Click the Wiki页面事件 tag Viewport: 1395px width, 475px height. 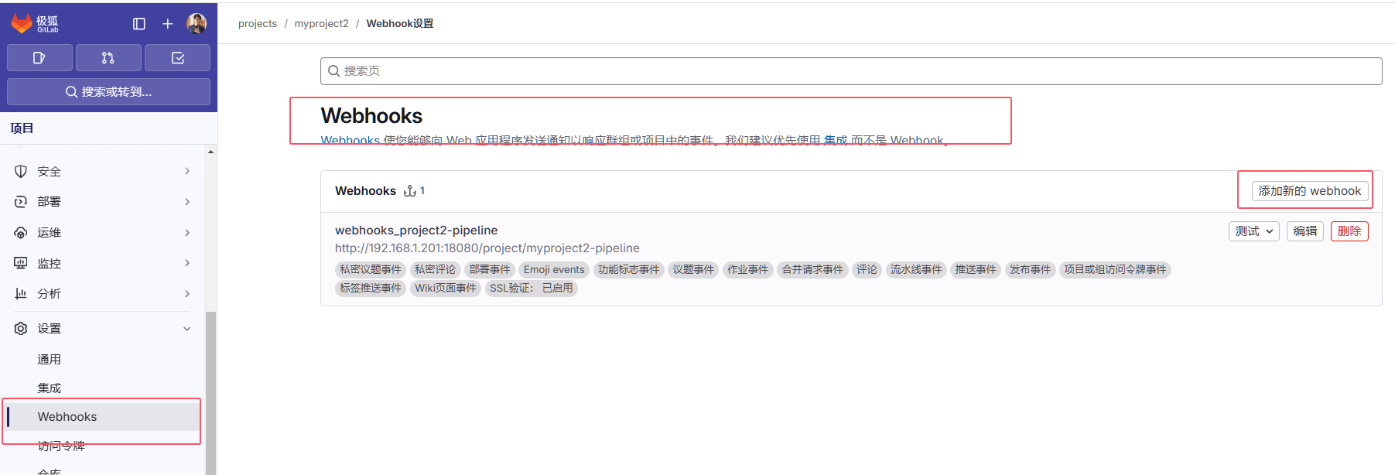pyautogui.click(x=446, y=289)
